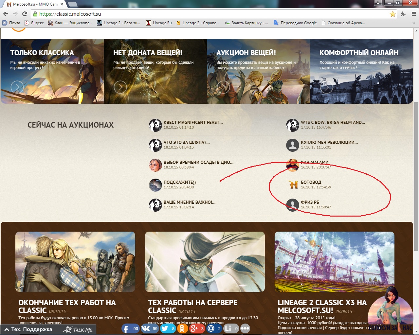The width and height of the screenshot is (419, 335).
Task: Click the avatar beside ВЫБОР ВРЕМЕНИ ОСАДЫ В ДИО
Action: click(x=155, y=165)
